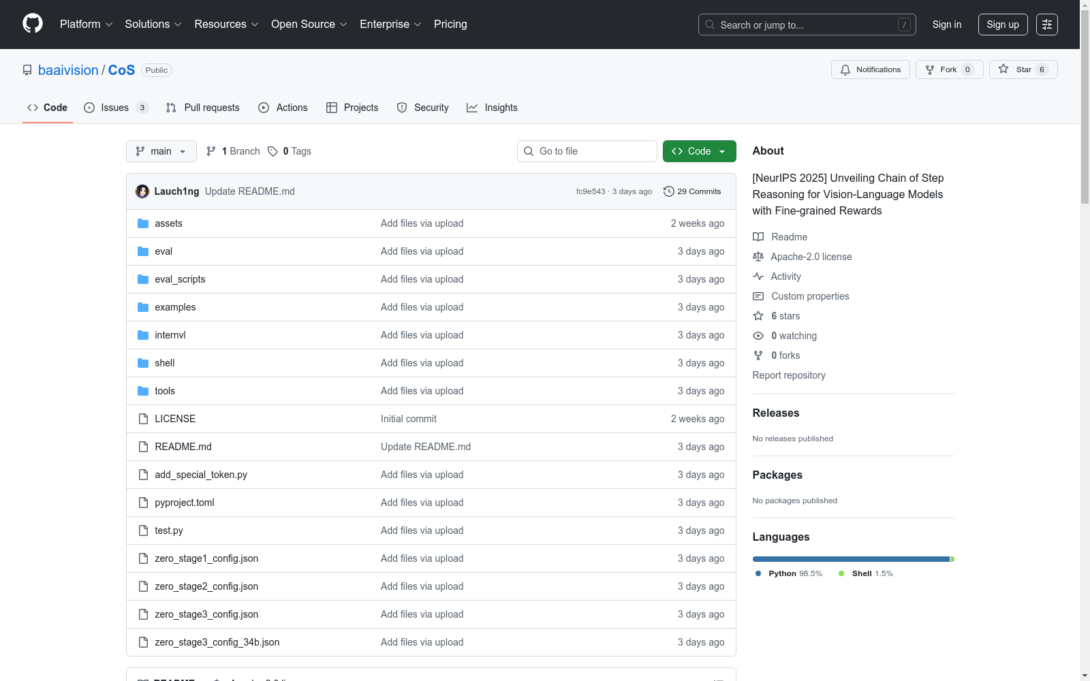
Task: Open the Actions tab
Action: (x=283, y=108)
